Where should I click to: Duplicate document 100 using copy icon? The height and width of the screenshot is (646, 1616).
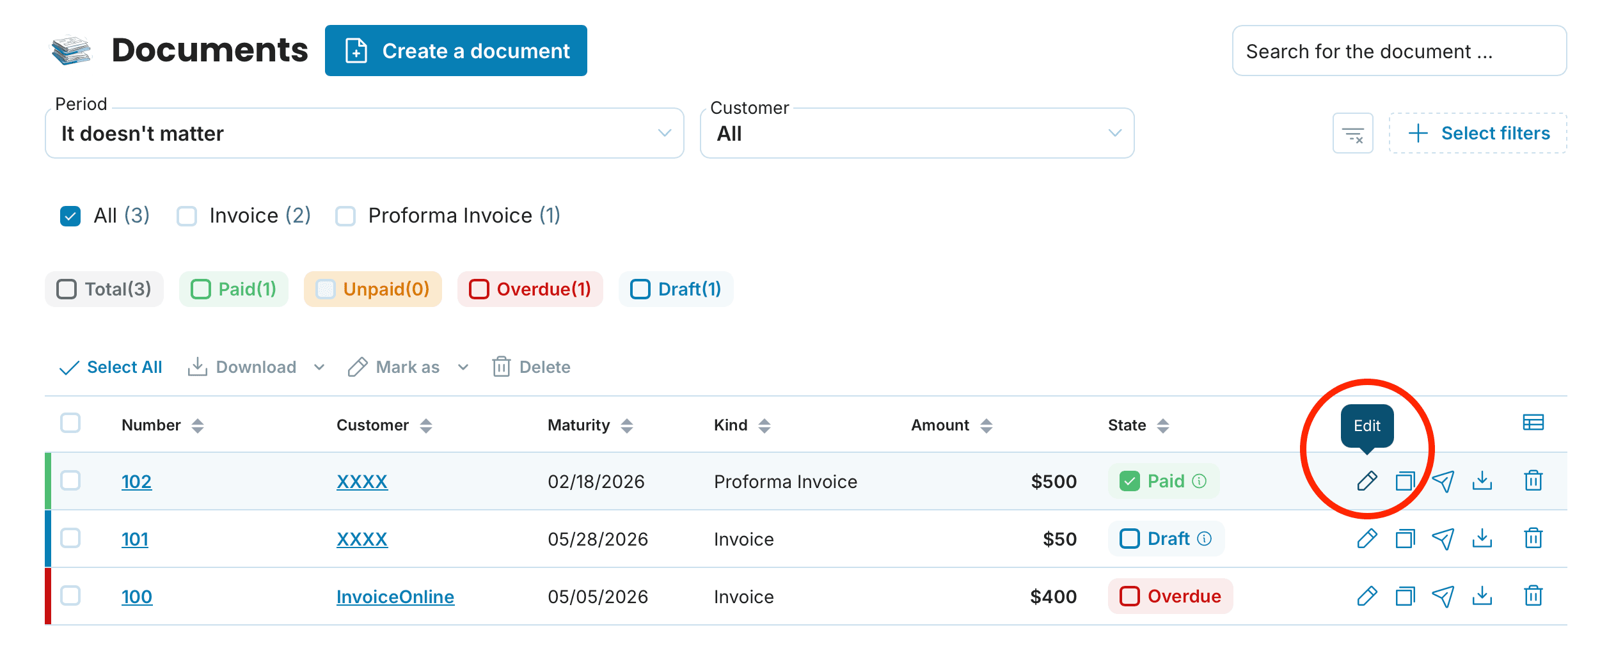[x=1405, y=596]
